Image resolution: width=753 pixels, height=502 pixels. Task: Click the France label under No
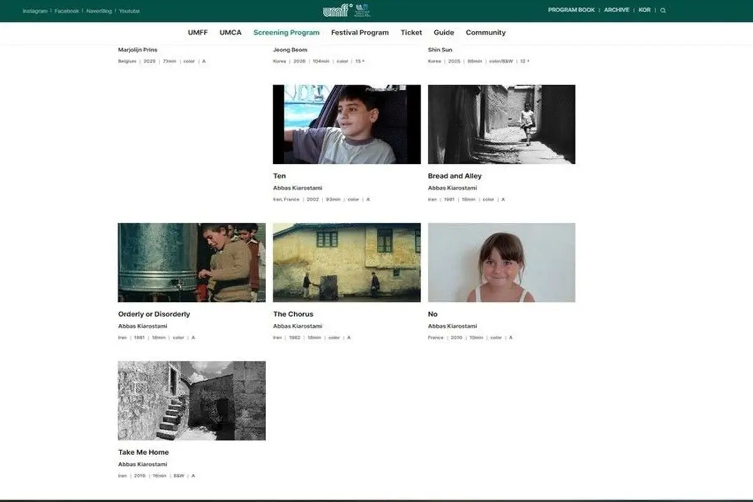(x=435, y=338)
